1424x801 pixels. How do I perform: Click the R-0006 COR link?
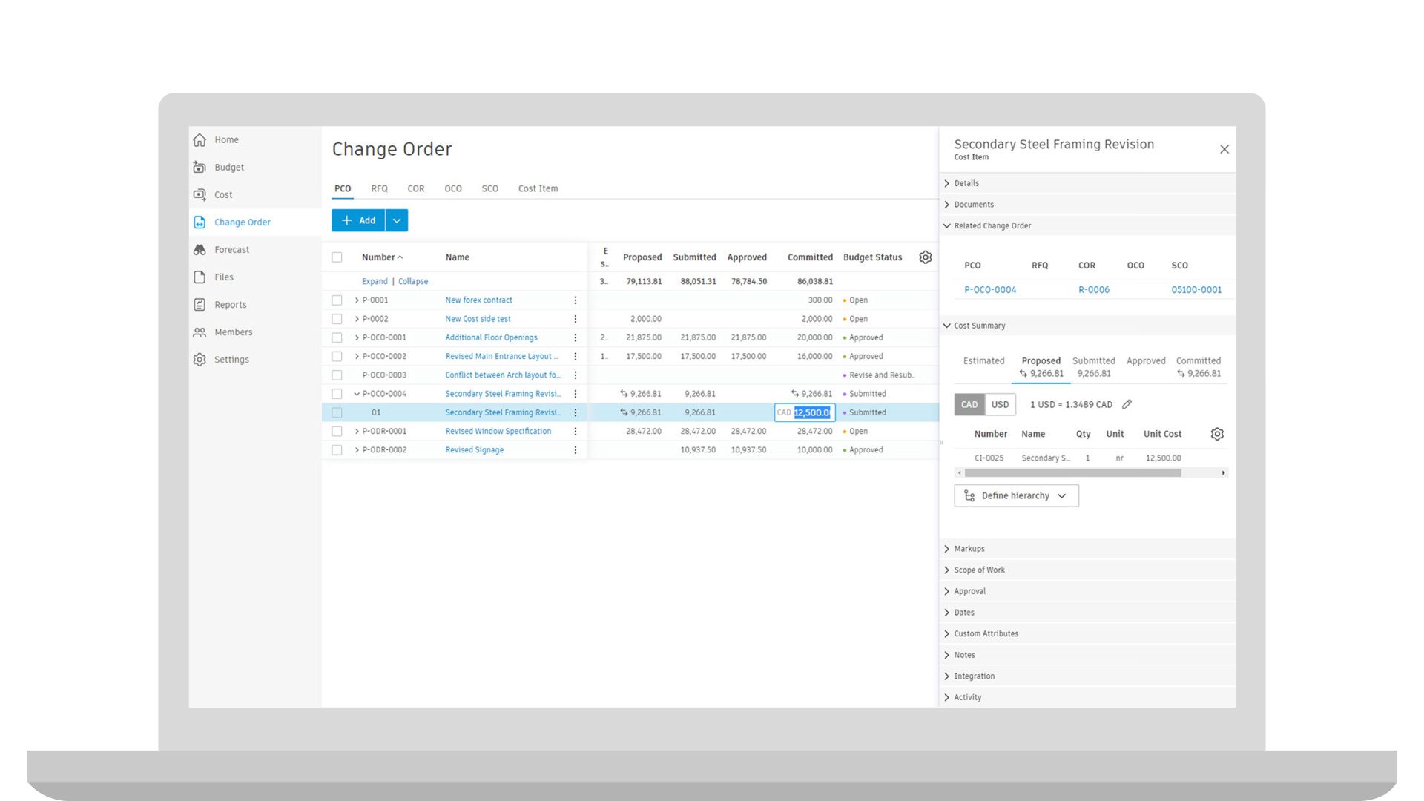tap(1093, 290)
